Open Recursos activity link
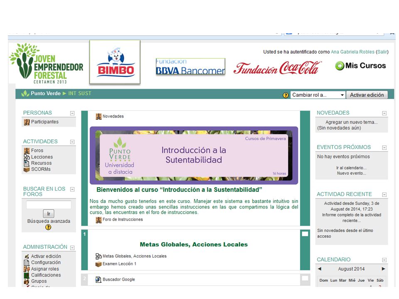 coord(41,163)
